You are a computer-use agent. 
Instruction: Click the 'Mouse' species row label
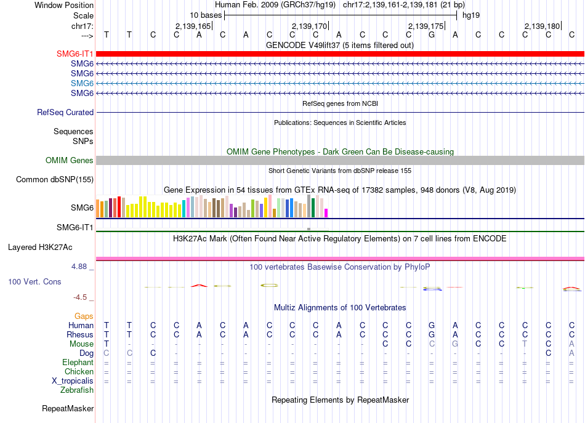[x=81, y=344]
